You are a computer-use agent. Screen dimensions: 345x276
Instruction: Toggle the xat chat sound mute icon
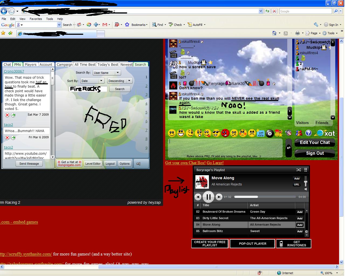click(289, 133)
